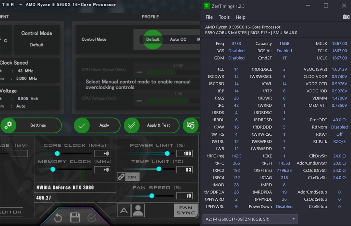
Task: Click the tREFI value 14553
Action: 284,163
